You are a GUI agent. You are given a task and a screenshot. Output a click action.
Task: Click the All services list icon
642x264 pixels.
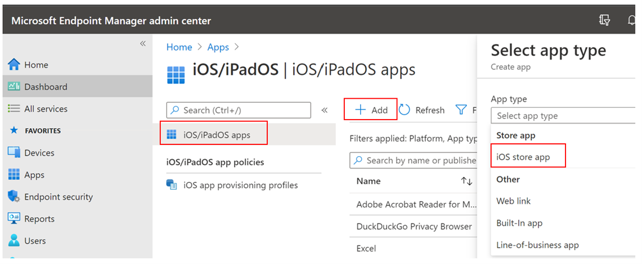[14, 108]
